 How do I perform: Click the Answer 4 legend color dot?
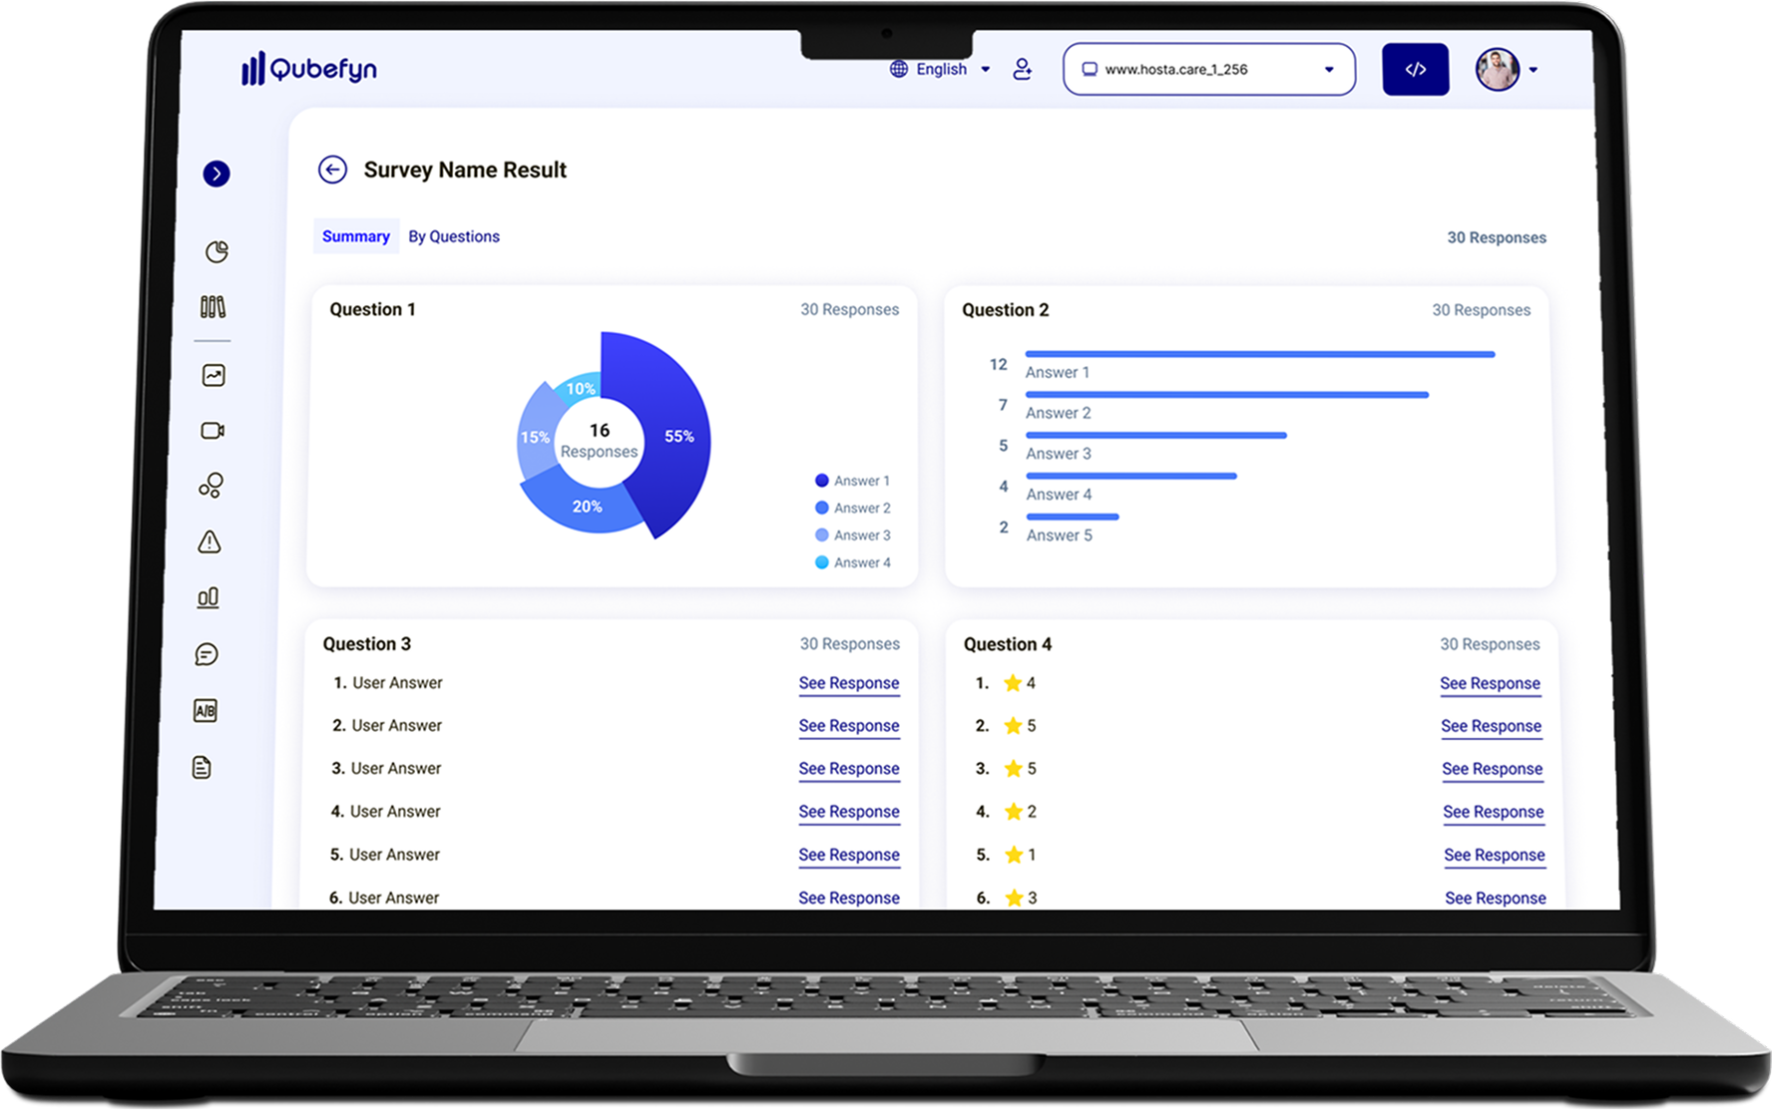(x=822, y=562)
